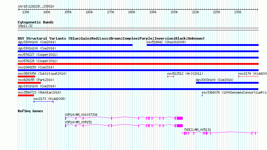Click the 140k ruler tick label
Screen dimensions: 267x150
click(x=47, y=12)
